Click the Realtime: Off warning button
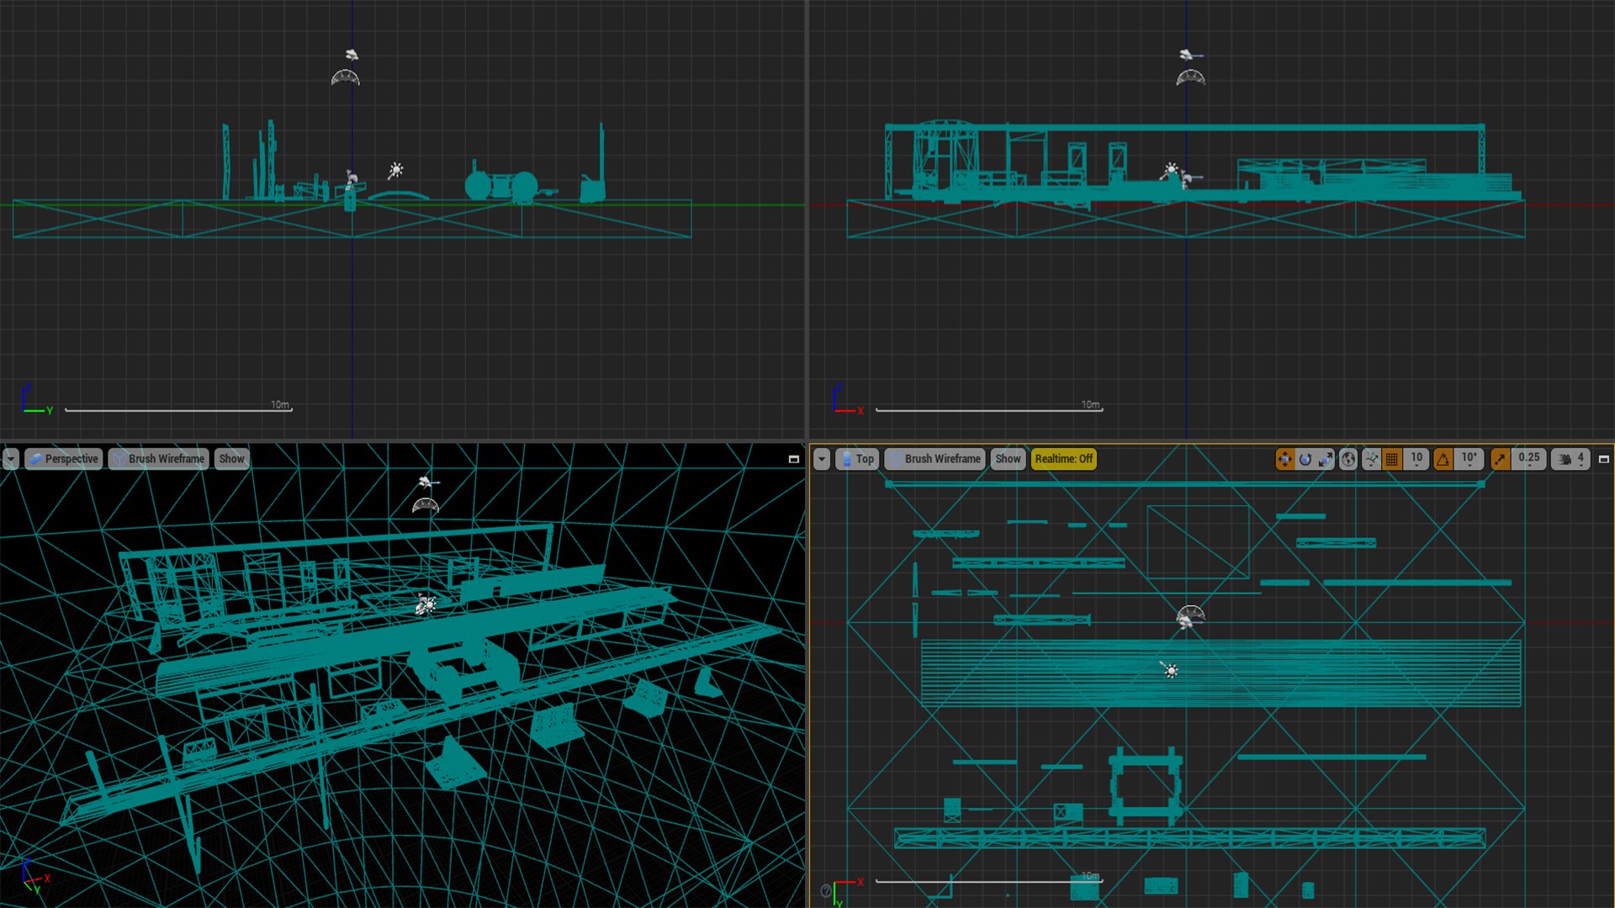 pos(1063,459)
